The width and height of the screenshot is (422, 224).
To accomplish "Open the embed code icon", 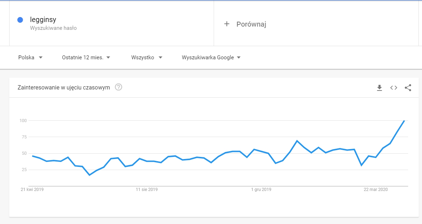I will [x=394, y=88].
